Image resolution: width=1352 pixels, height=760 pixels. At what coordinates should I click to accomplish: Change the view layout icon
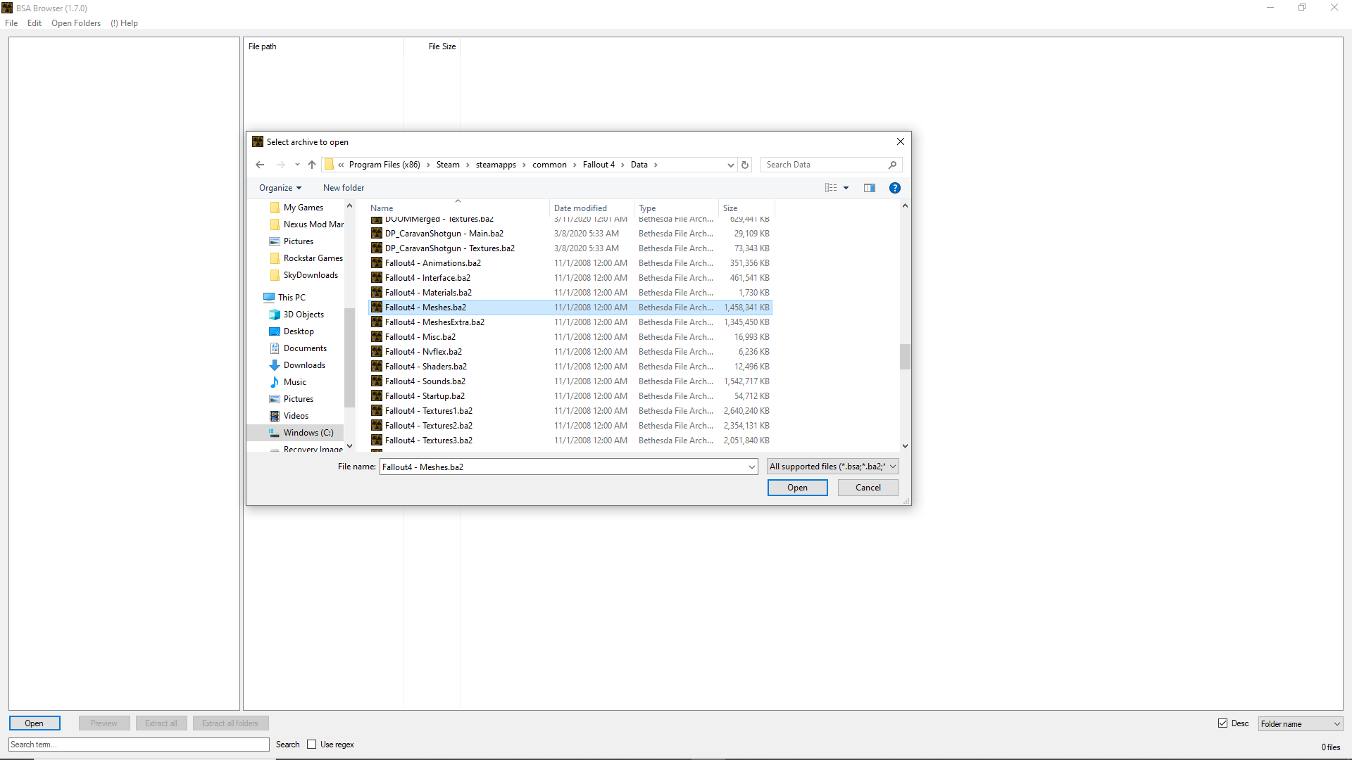pyautogui.click(x=831, y=188)
